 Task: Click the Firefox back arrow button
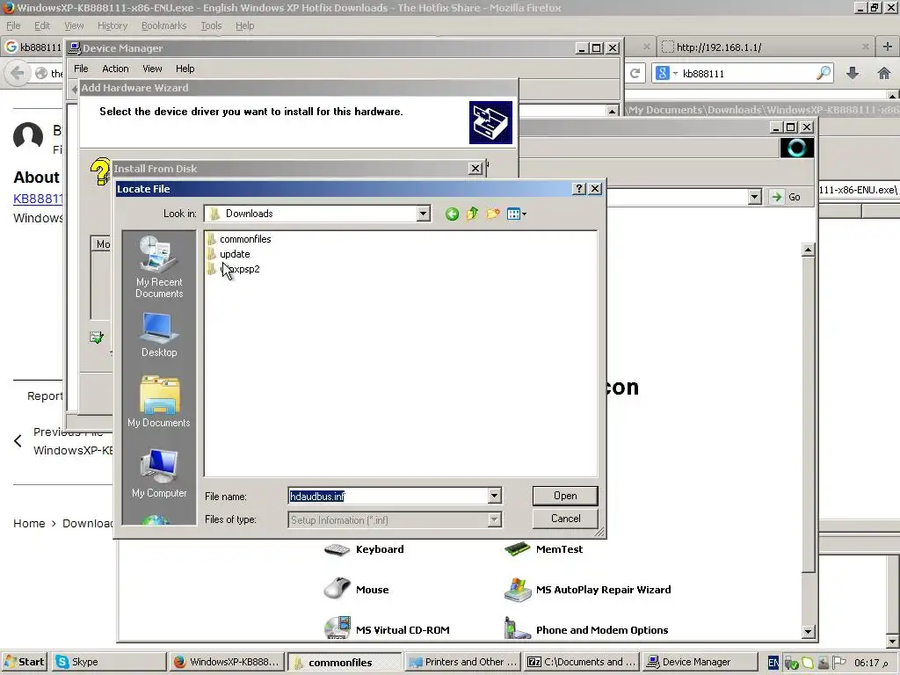[18, 73]
